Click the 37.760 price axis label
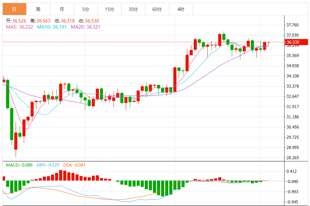 point(293,25)
